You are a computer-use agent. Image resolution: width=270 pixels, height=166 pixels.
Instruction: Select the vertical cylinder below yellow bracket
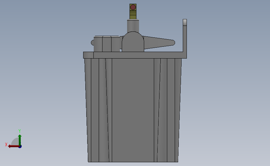133,26
